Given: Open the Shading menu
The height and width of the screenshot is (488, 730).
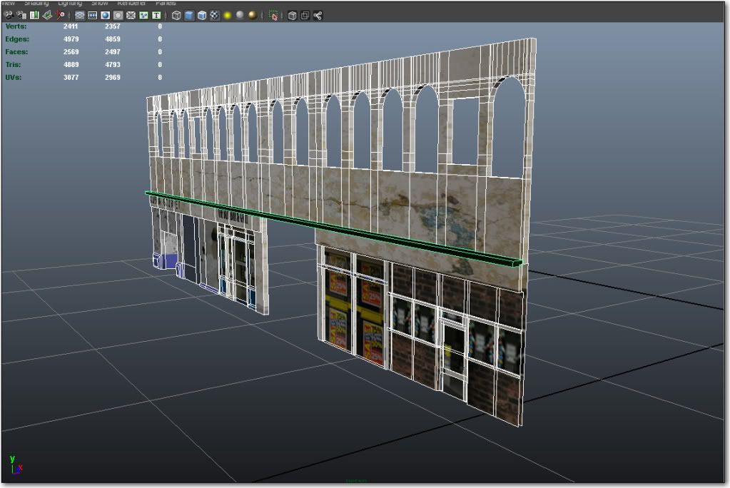Looking at the screenshot, I should [36, 4].
